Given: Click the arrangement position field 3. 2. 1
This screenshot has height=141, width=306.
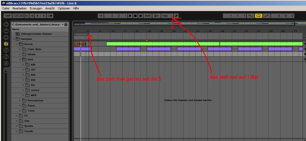Looking at the screenshot, I should point(116,16).
